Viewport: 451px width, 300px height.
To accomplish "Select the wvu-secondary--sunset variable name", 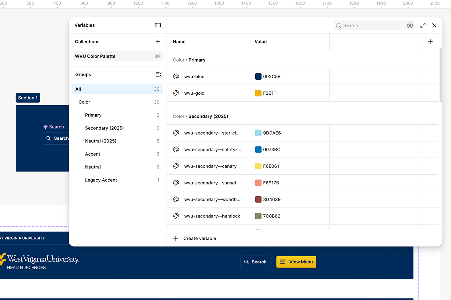I will click(x=210, y=183).
